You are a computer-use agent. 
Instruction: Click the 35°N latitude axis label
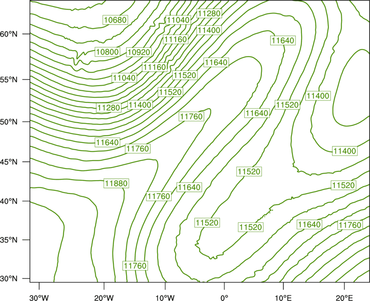coord(9,240)
